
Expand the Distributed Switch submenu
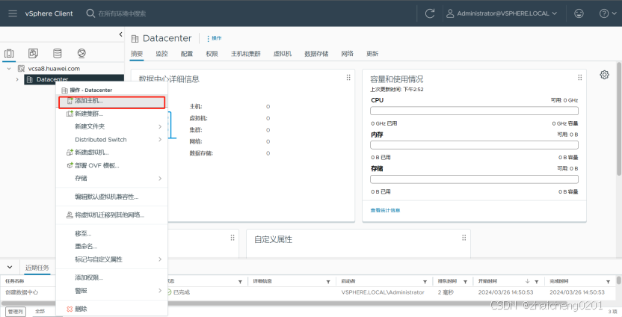click(x=112, y=140)
